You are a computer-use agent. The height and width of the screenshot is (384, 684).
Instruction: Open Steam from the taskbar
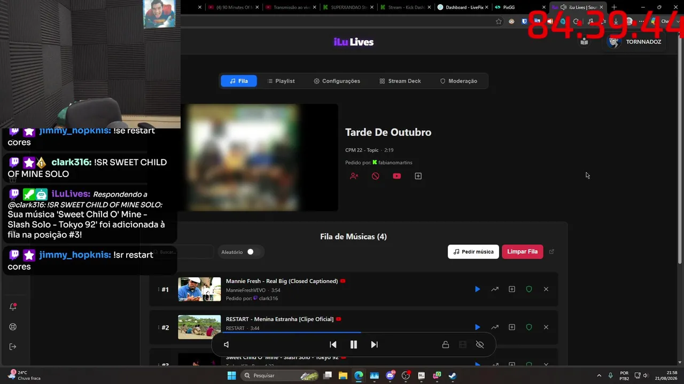[452, 375]
